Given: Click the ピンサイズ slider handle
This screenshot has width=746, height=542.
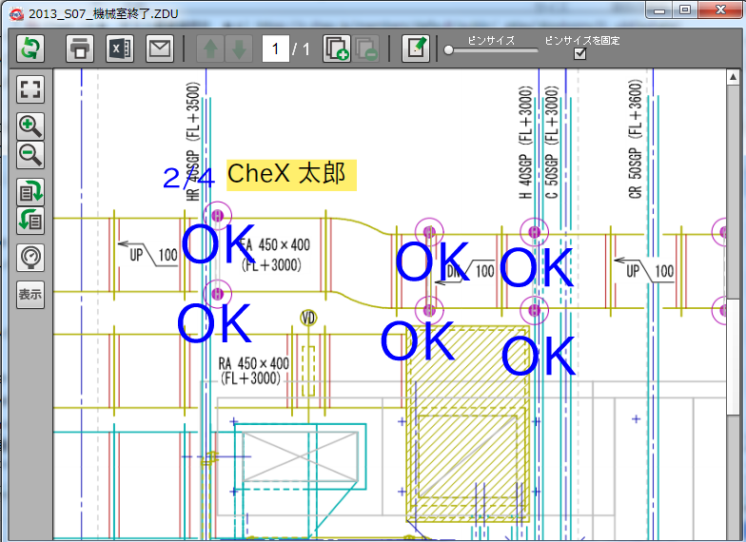Looking at the screenshot, I should 449,50.
